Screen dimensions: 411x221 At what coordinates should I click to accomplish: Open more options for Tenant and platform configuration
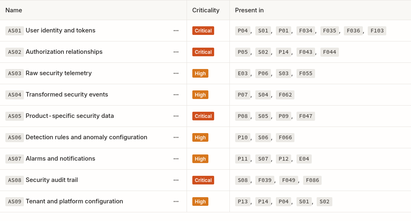point(176,202)
